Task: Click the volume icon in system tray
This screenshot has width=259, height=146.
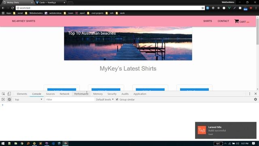Action: [238, 143]
